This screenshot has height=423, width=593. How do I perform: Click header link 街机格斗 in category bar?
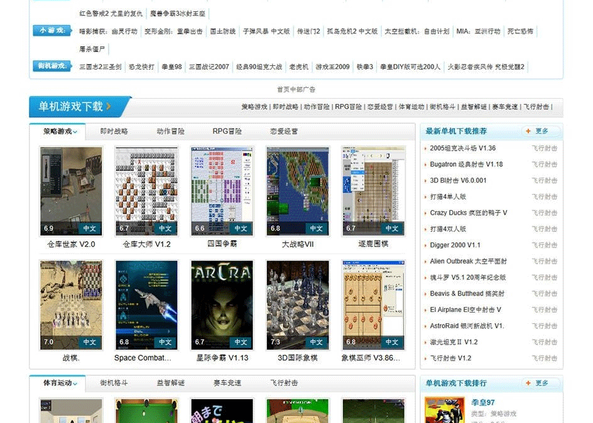[442, 107]
